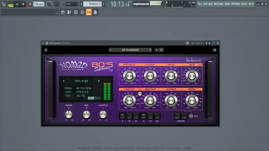Open the Piano roll view icon
Viewport: 269px width, 151px height.
point(69,12)
